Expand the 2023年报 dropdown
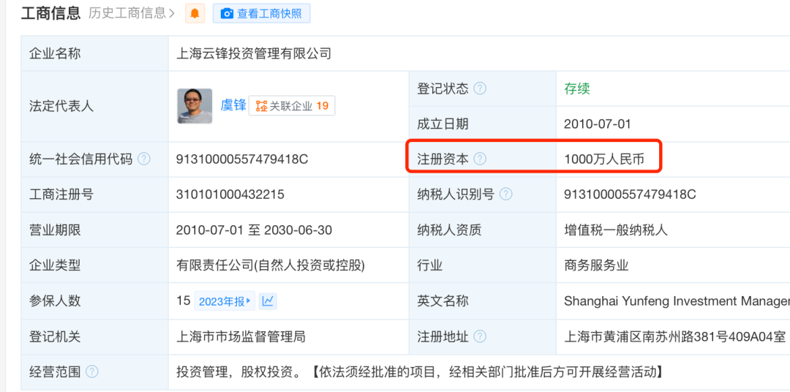The height and width of the screenshot is (392, 790). [x=225, y=301]
